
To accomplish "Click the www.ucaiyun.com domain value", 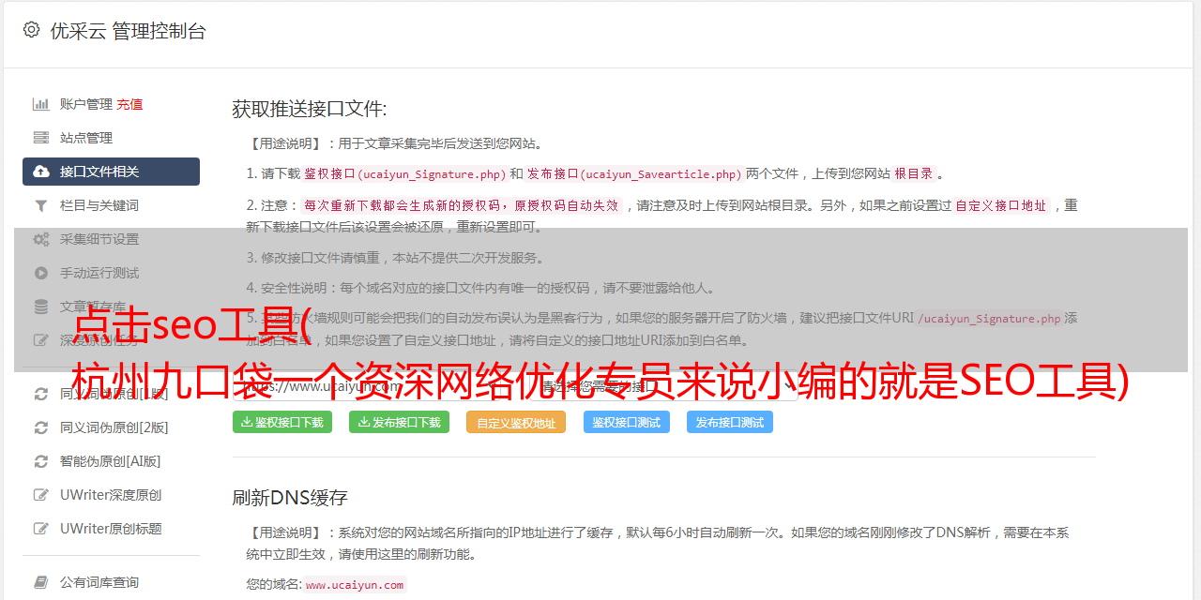I will [355, 585].
